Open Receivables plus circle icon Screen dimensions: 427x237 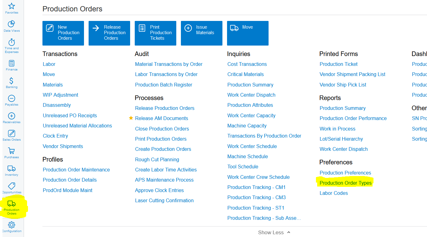11,116
